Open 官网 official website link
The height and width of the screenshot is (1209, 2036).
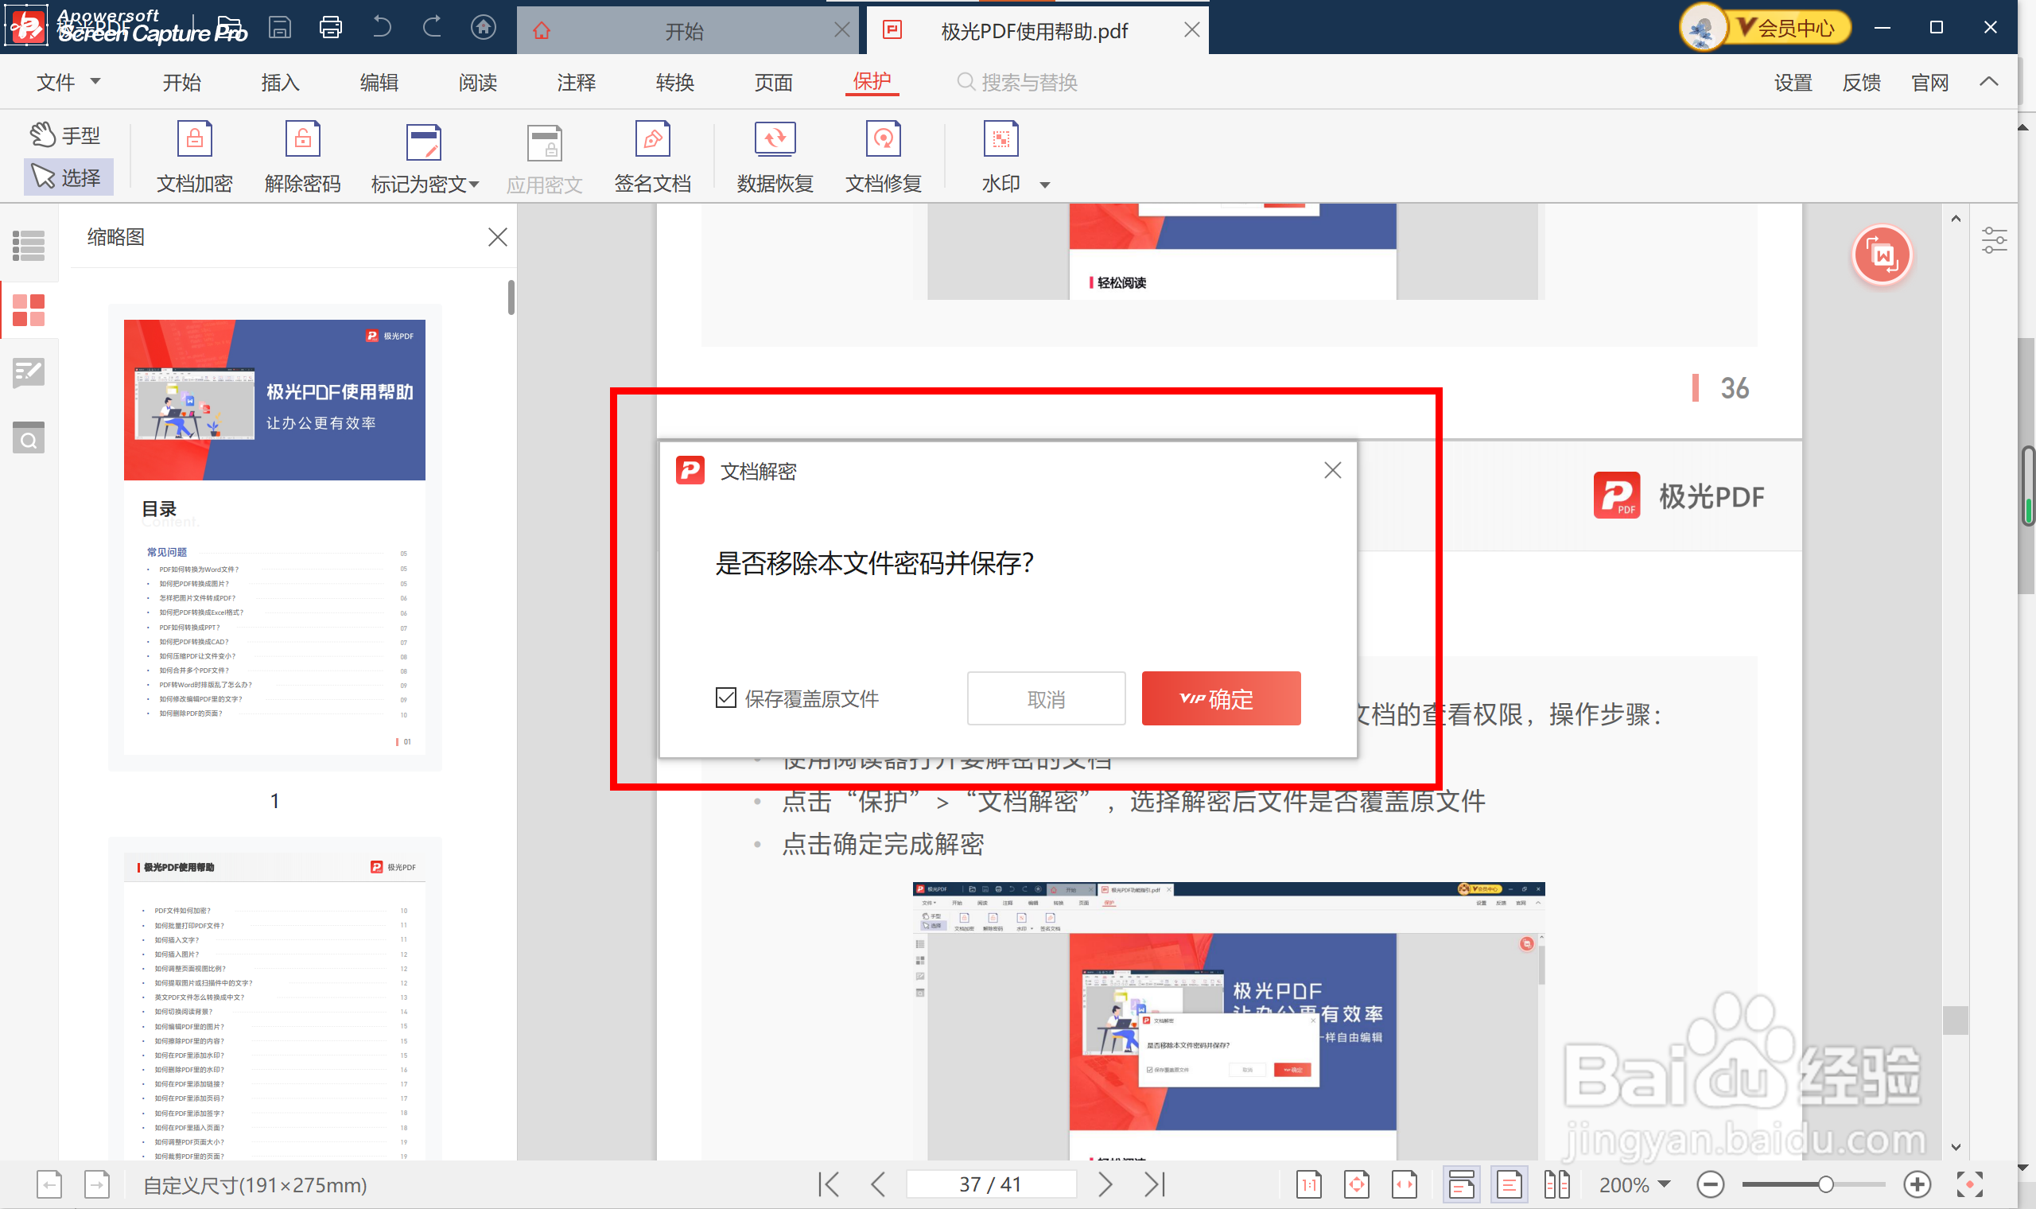(x=1929, y=82)
